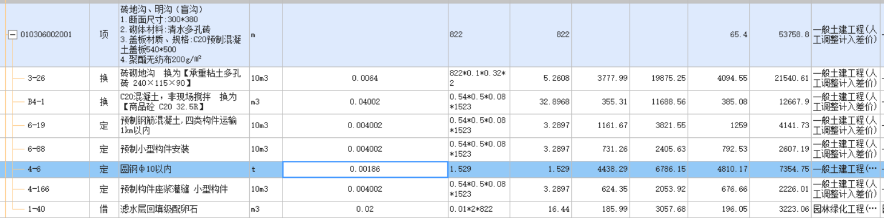Click the C20混凝土 非现场搅拌 description cell

click(x=184, y=102)
